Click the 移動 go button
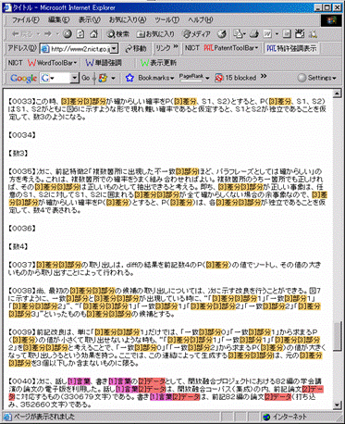 [136, 48]
